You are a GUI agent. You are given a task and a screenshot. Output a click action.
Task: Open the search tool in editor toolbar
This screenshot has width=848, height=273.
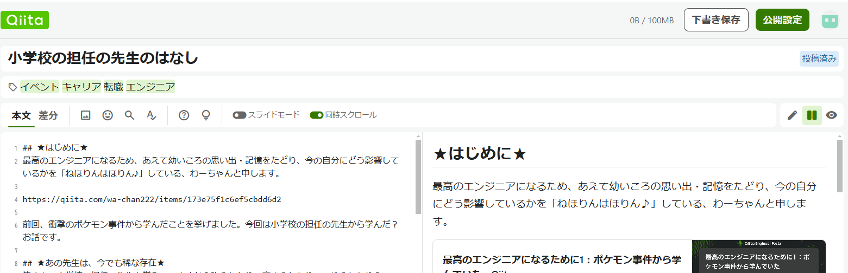[129, 115]
